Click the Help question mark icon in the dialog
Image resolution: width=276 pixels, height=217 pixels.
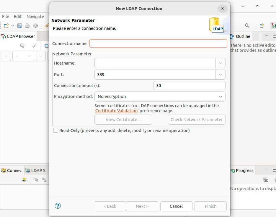(58, 205)
